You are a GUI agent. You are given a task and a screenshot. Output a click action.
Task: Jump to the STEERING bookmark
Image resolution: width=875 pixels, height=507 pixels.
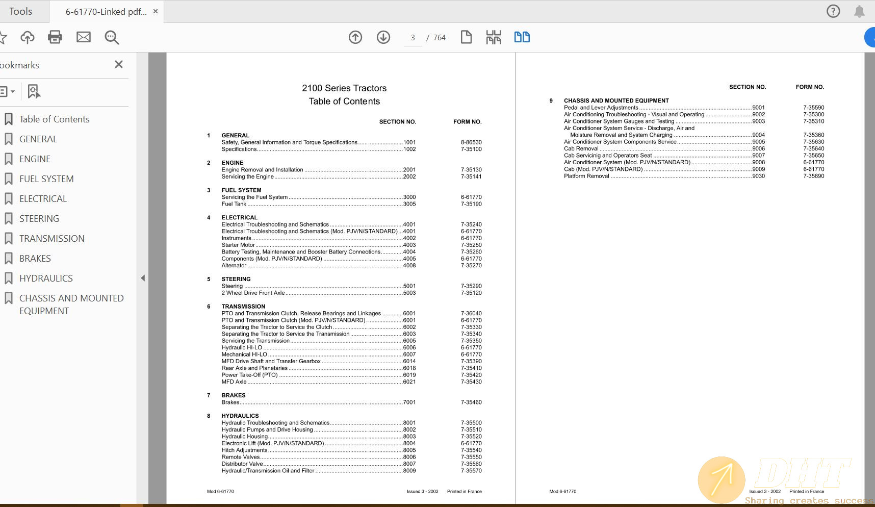tap(39, 219)
